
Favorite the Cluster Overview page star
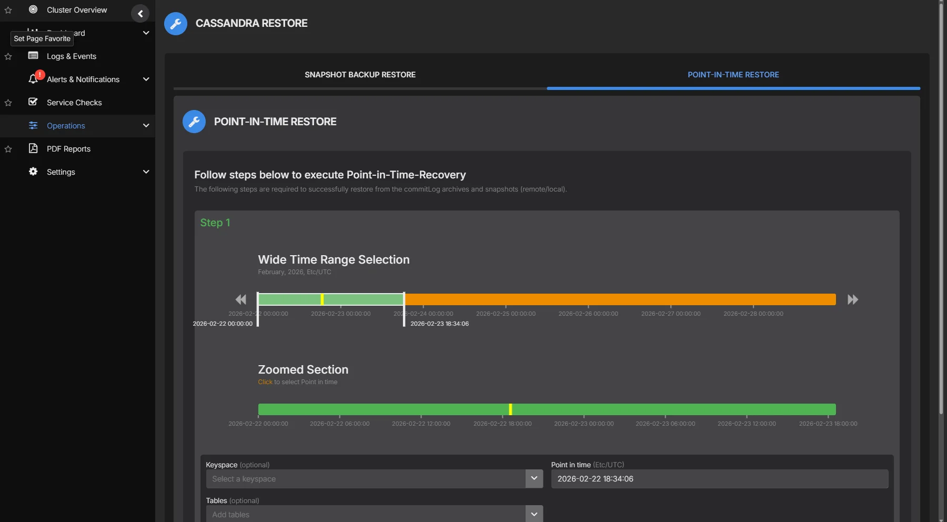pyautogui.click(x=8, y=10)
